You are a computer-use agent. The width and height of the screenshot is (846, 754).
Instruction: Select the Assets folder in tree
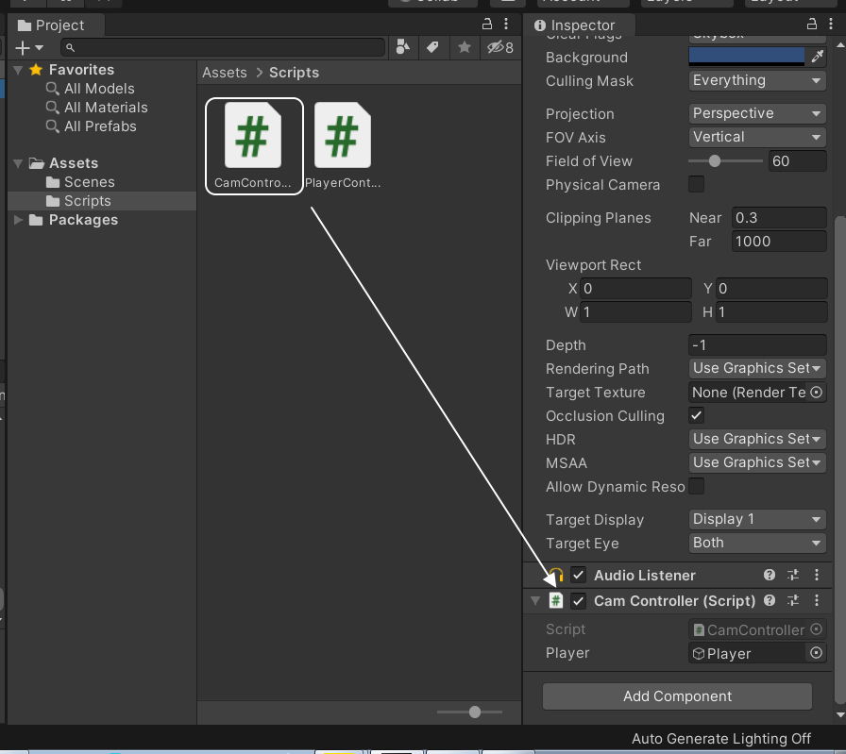point(74,163)
